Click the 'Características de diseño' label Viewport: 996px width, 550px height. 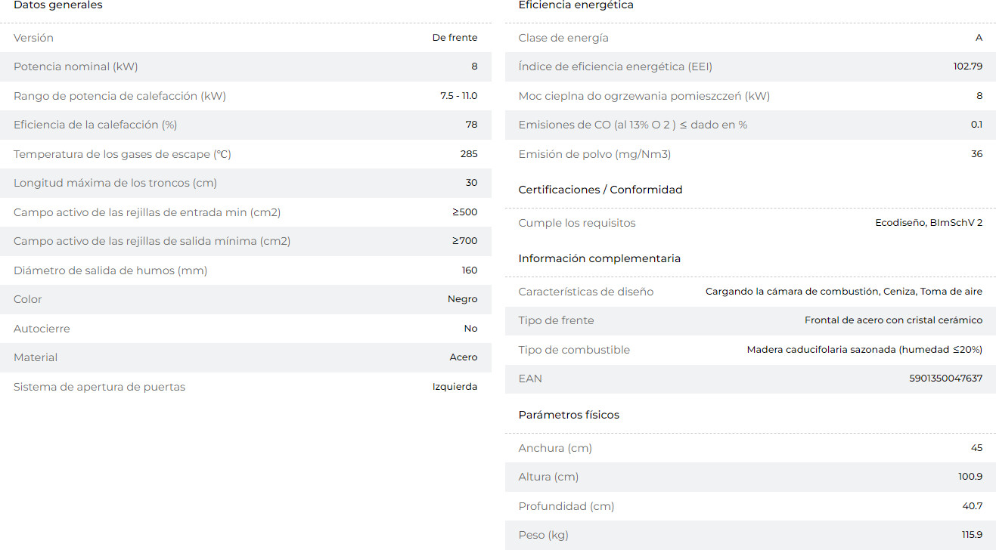point(586,292)
